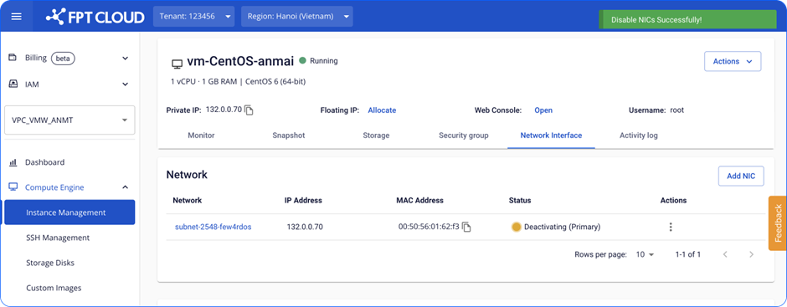Select the Network Interface tab
Screen dimensions: 787x307
pyautogui.click(x=551, y=136)
